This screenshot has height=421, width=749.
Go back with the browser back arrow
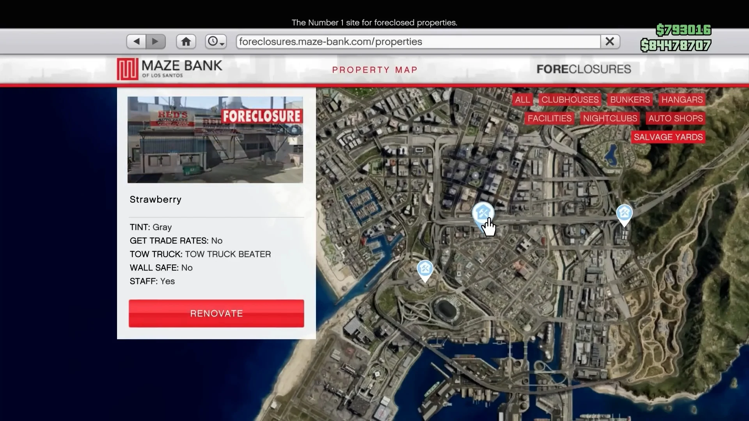(137, 41)
